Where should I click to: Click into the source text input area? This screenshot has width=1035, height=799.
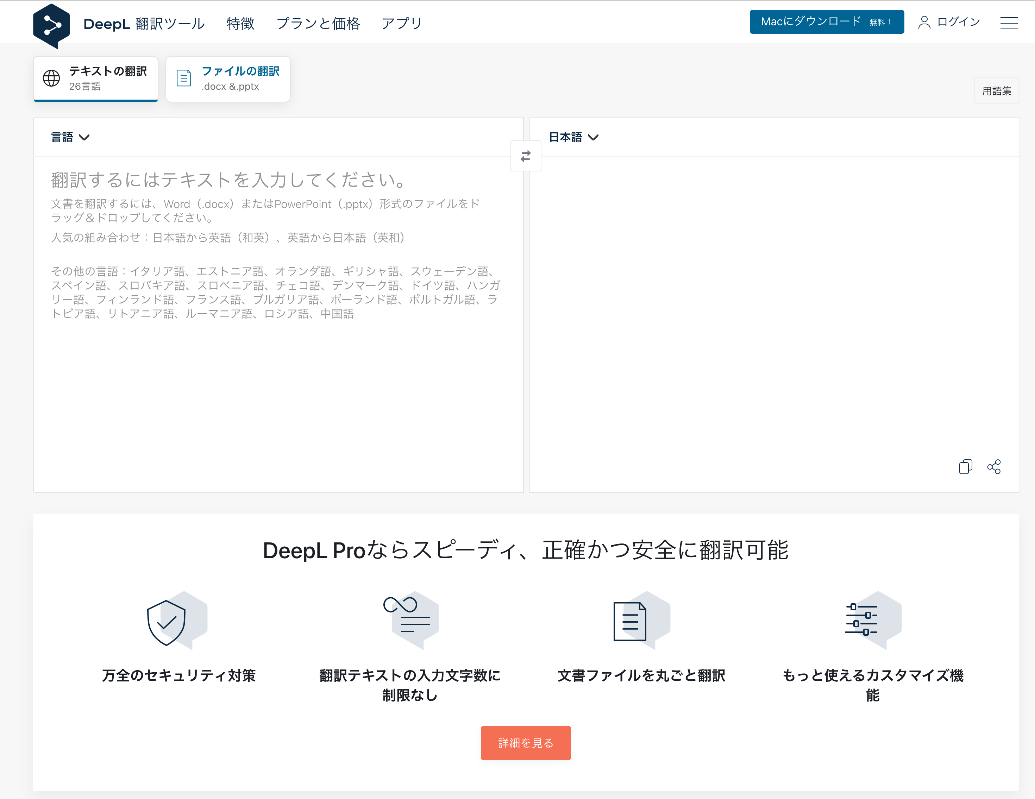tap(278, 324)
